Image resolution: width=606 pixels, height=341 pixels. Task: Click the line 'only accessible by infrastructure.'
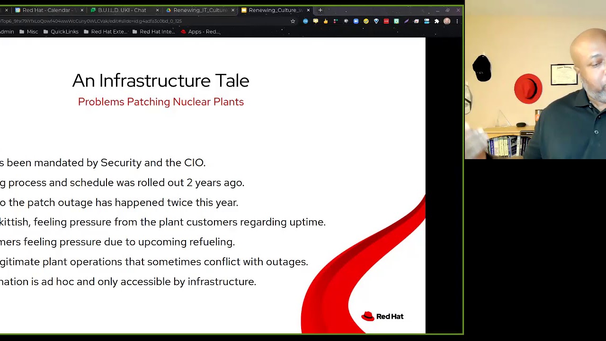[177, 282]
